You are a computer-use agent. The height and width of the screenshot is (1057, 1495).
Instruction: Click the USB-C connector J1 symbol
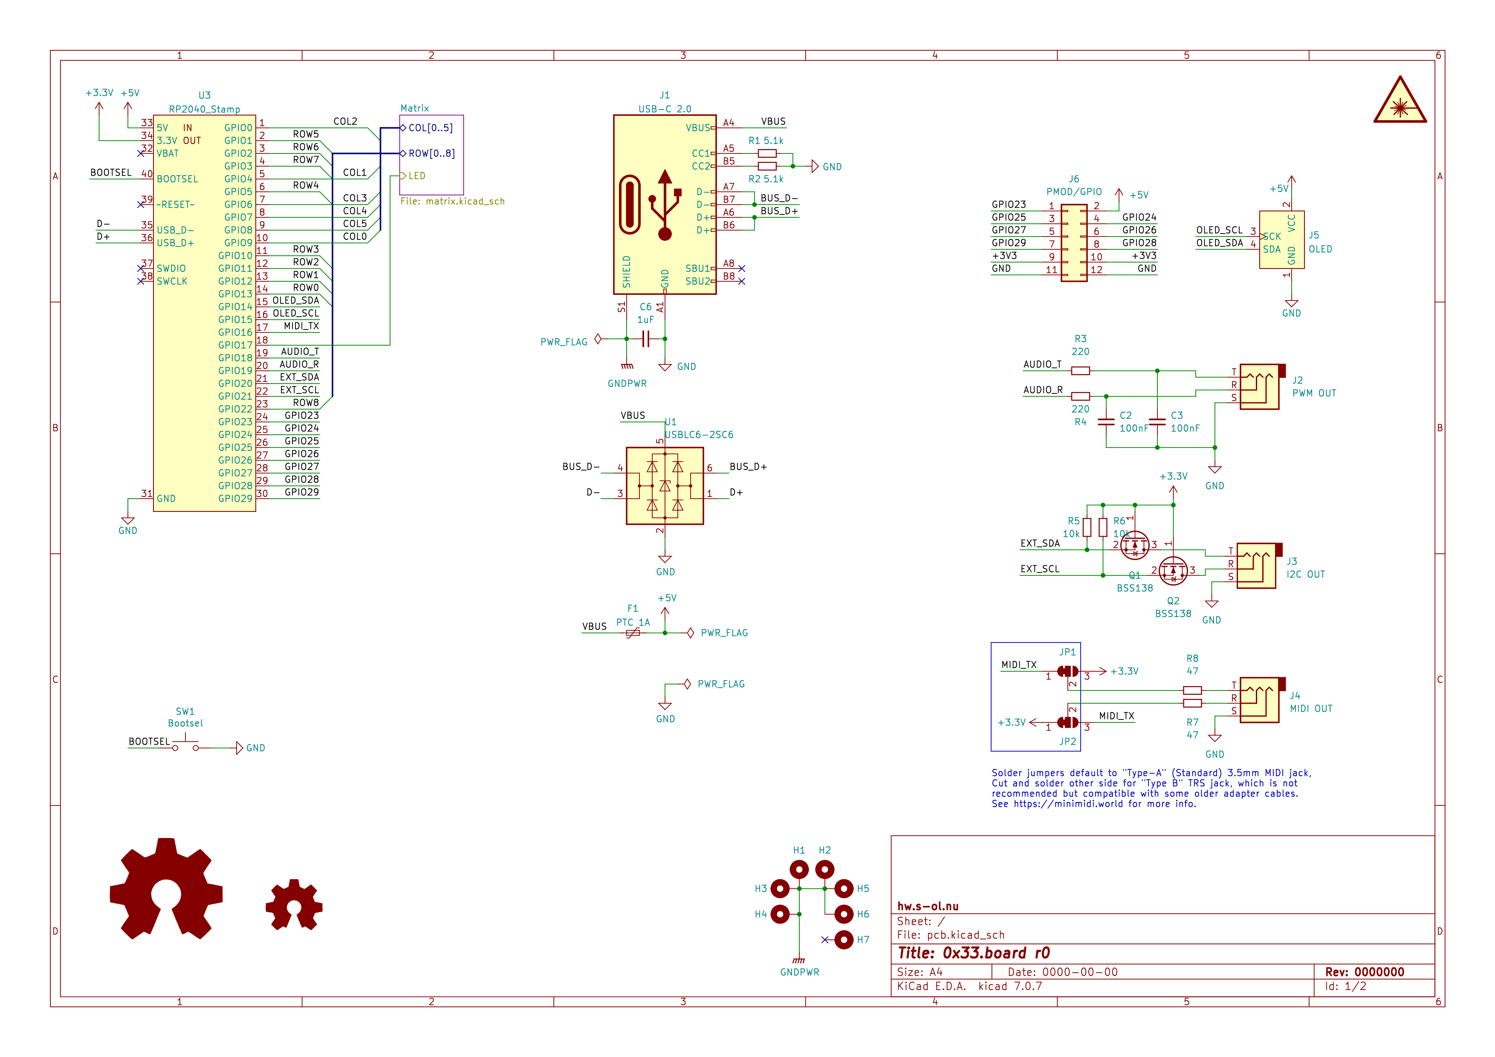[x=664, y=205]
